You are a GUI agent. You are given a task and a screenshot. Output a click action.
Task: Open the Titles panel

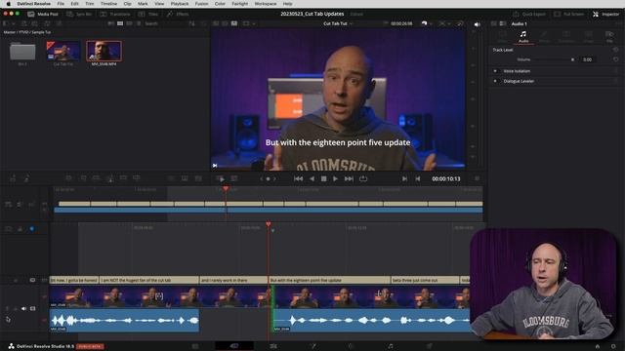148,14
